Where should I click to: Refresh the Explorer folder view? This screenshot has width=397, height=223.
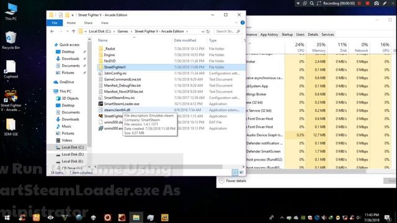tap(208, 32)
